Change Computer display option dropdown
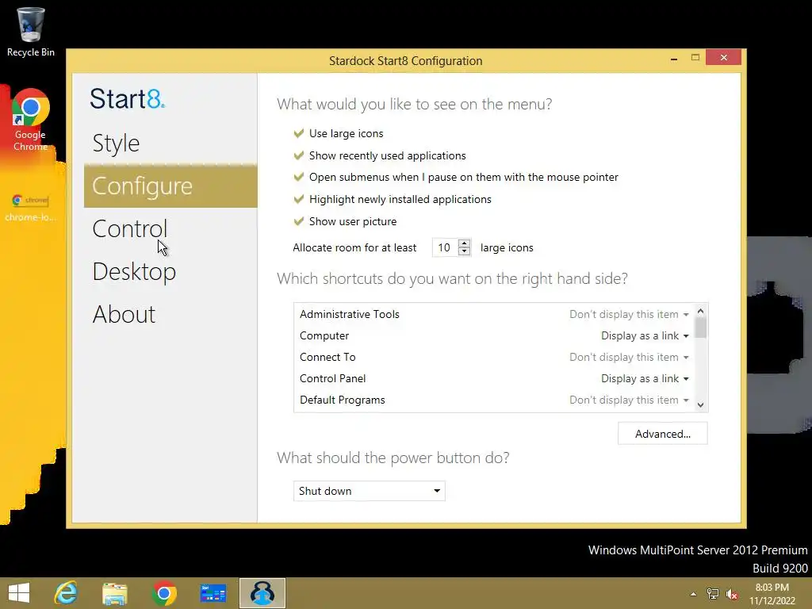The image size is (812, 609). [645, 335]
